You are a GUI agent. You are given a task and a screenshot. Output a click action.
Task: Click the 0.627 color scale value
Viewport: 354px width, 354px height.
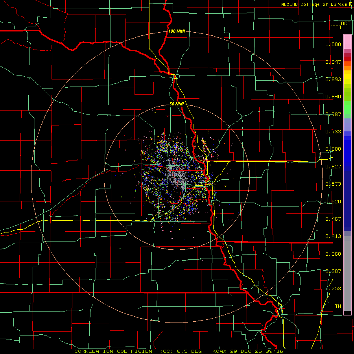(333, 167)
